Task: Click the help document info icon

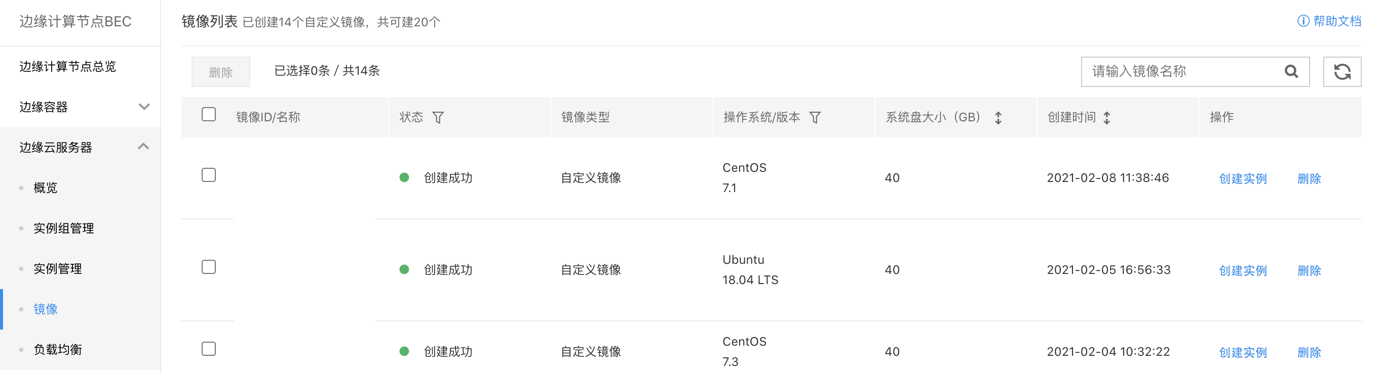Action: pyautogui.click(x=1303, y=21)
